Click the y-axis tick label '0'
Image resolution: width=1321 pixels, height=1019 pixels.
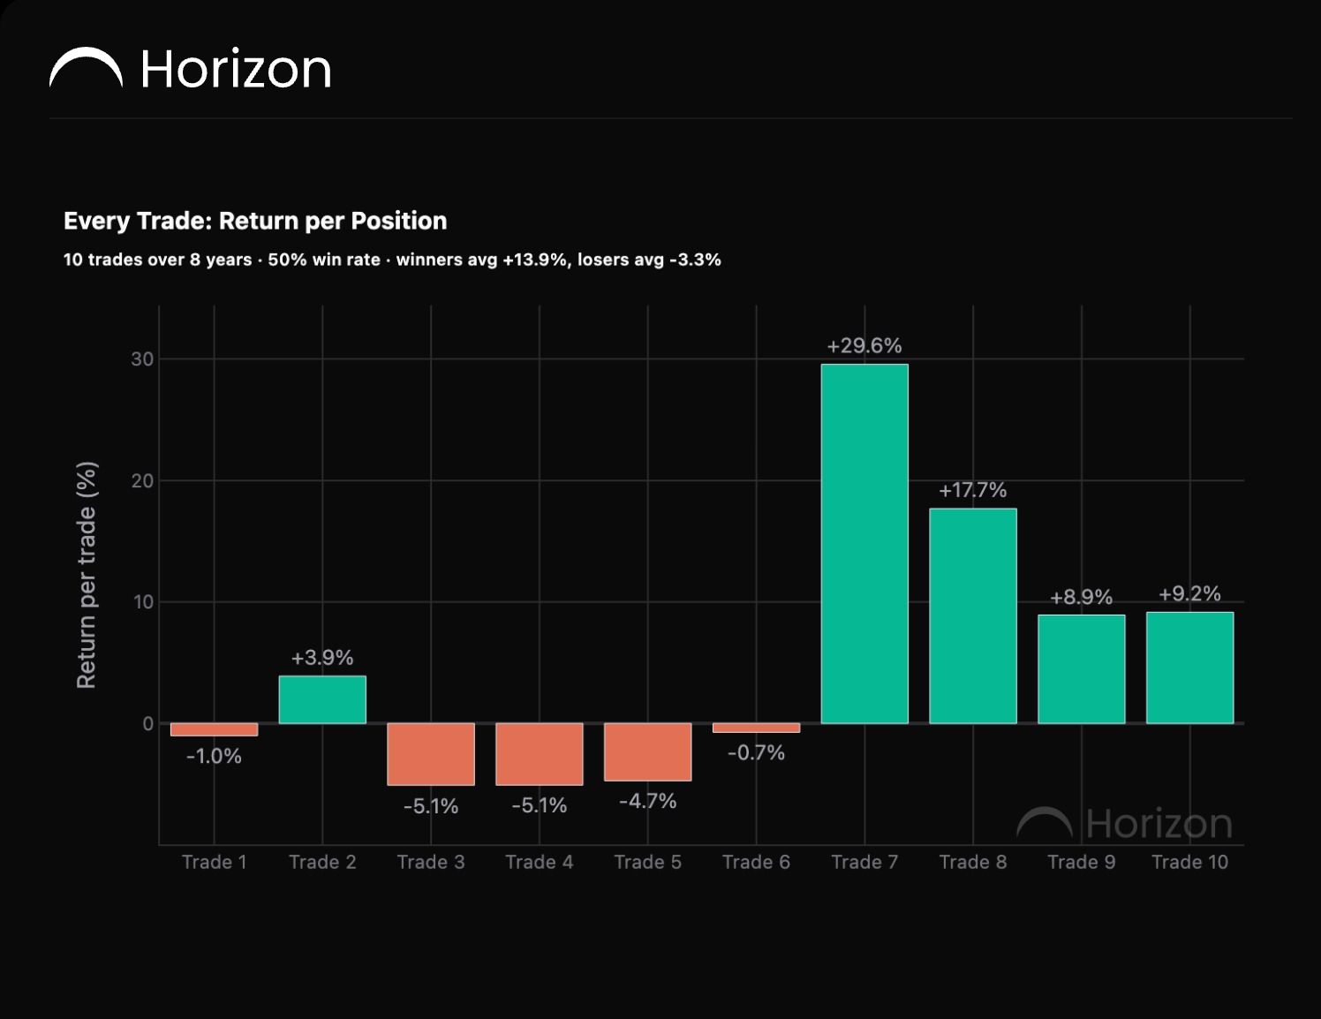click(x=148, y=724)
